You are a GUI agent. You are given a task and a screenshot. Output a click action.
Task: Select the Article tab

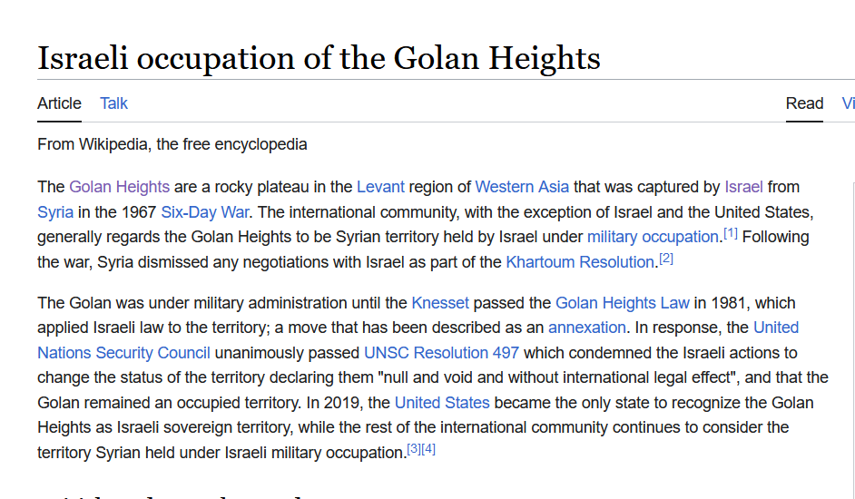[59, 103]
